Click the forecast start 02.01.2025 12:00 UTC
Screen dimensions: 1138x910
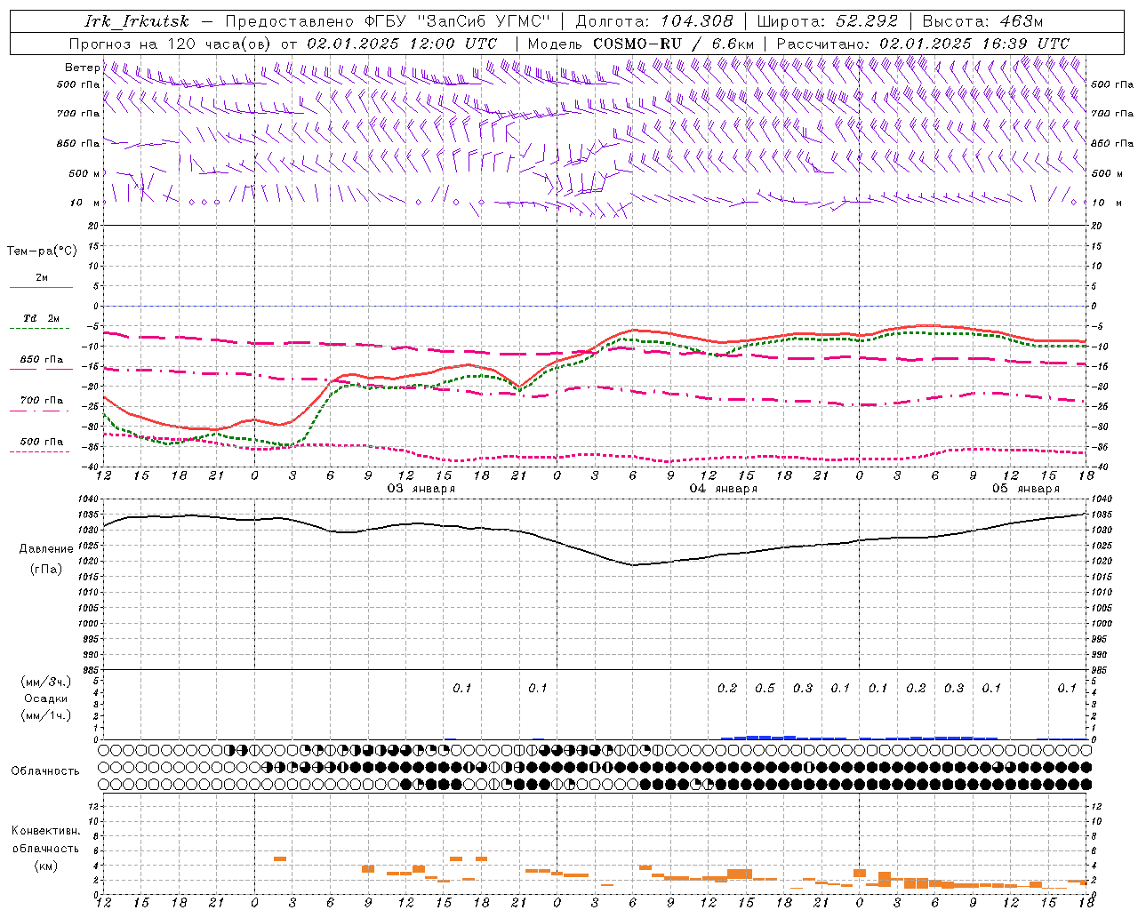tap(402, 44)
